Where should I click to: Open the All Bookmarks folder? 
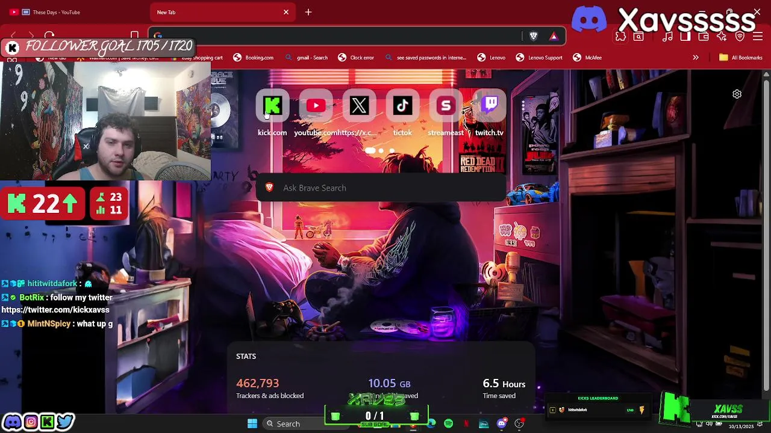click(x=741, y=58)
